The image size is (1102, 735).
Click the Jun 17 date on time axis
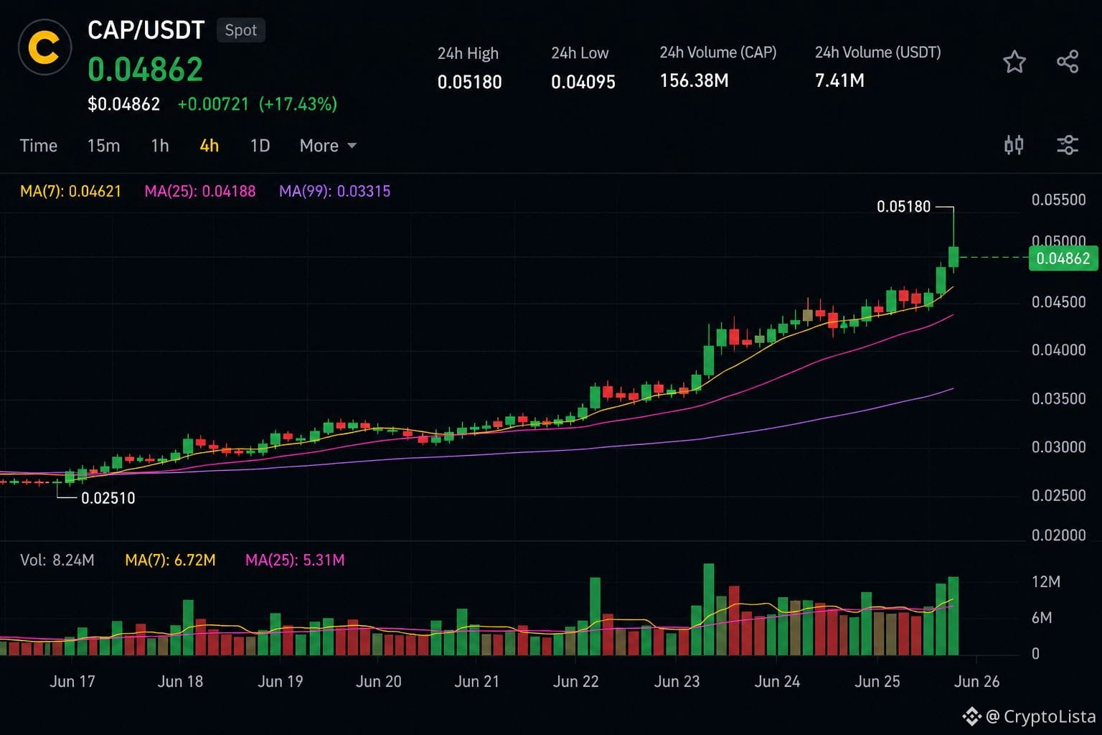(x=72, y=681)
